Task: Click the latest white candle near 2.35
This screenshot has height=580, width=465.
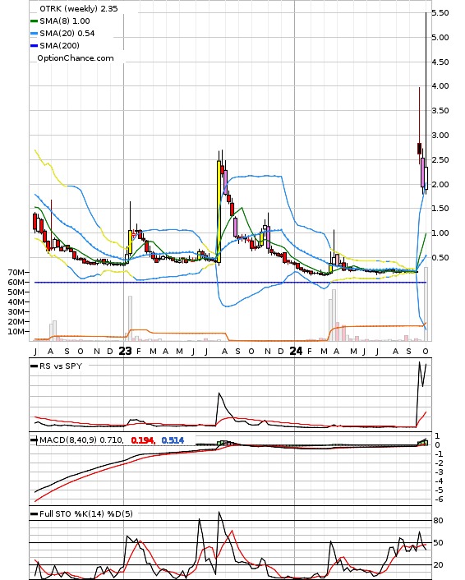Action: pos(426,178)
